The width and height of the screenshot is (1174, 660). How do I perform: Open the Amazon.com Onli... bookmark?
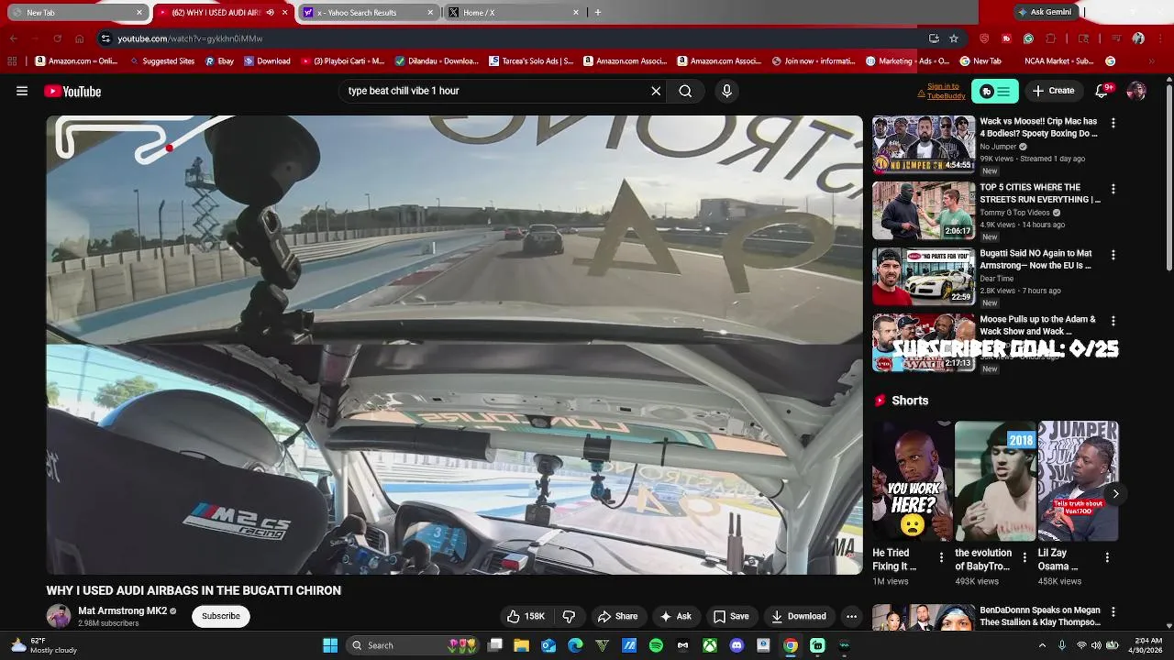77,61
